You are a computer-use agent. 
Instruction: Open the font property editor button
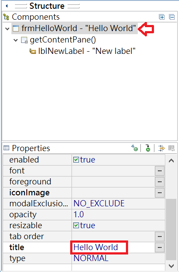[160, 171]
